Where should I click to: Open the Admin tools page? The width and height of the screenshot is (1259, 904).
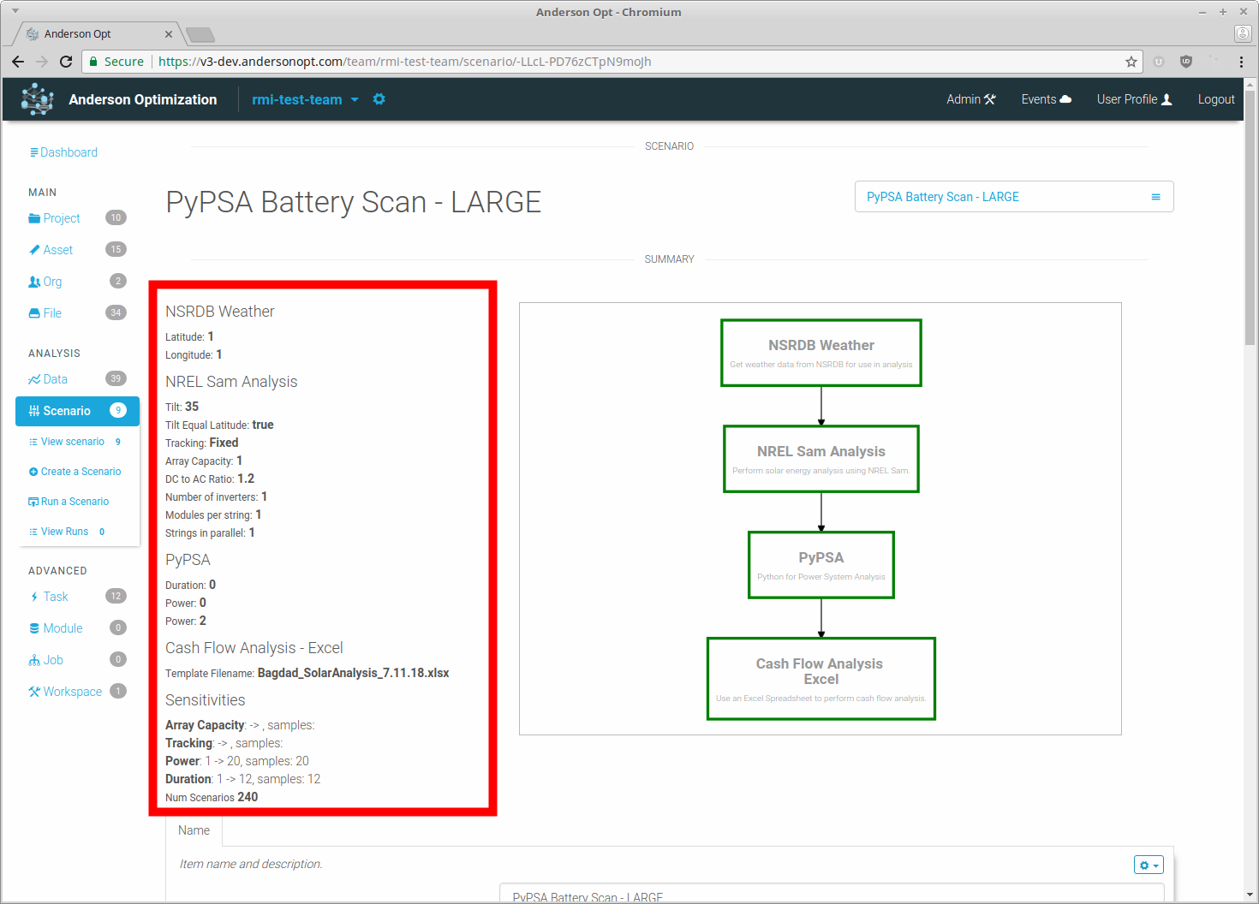(970, 99)
